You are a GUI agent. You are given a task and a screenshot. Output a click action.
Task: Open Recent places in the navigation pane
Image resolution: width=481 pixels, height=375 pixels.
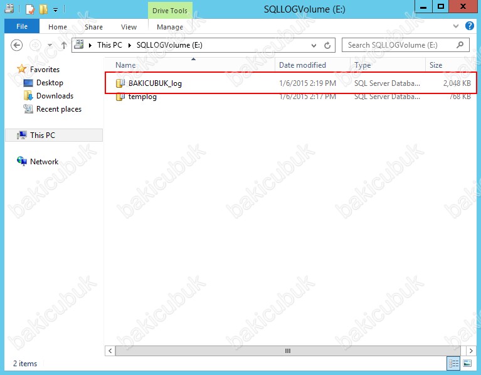pyautogui.click(x=59, y=109)
